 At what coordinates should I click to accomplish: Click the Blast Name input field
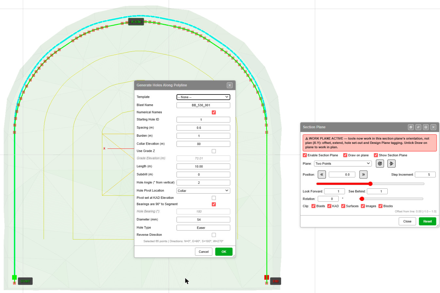[203, 105]
